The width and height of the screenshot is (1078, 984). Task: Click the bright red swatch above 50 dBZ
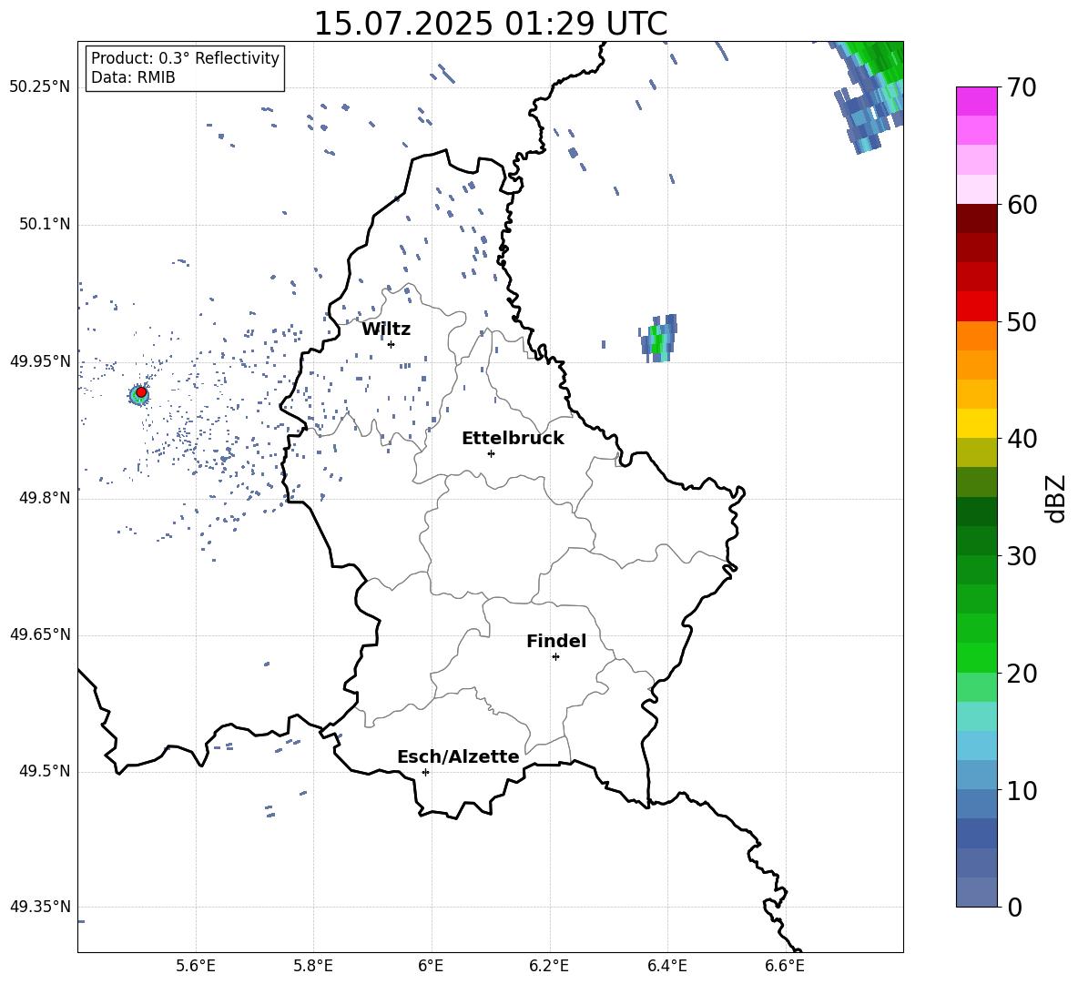pyautogui.click(x=977, y=307)
